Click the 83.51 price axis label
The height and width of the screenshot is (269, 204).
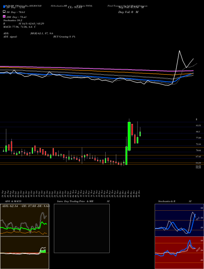198,126
